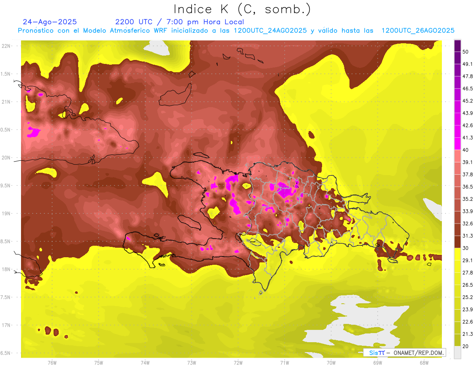
Task: Click the longitude axis label "71W"
Action: [x=284, y=363]
